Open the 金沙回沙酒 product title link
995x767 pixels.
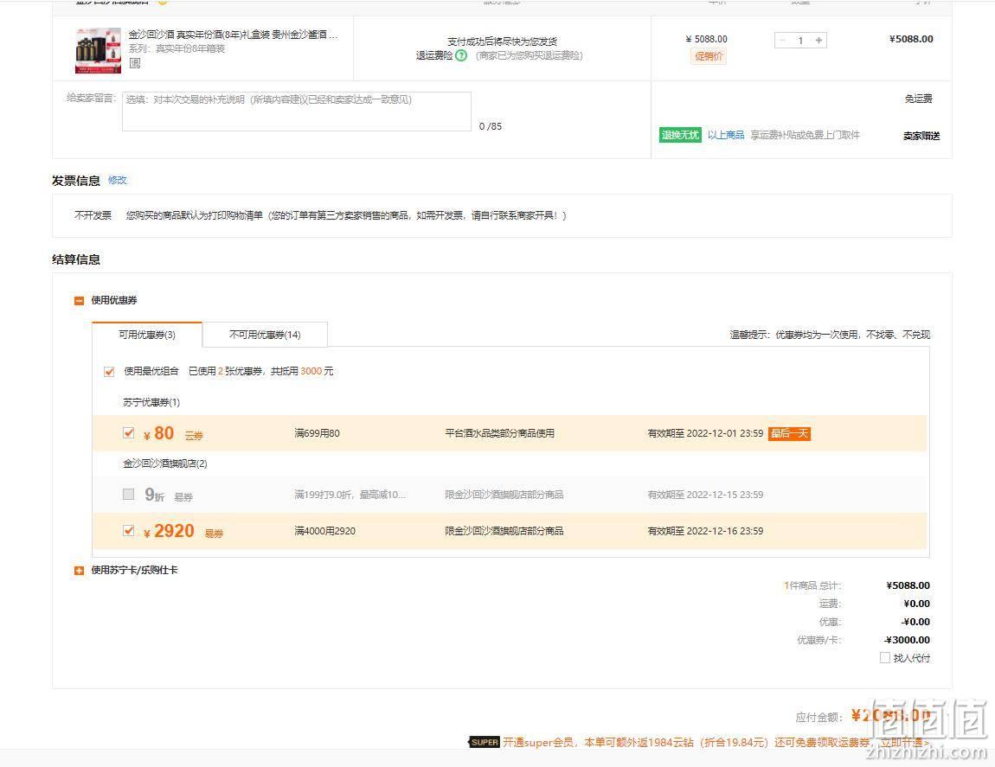click(x=233, y=35)
